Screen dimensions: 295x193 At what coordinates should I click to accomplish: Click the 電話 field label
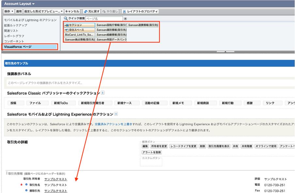(257, 185)
